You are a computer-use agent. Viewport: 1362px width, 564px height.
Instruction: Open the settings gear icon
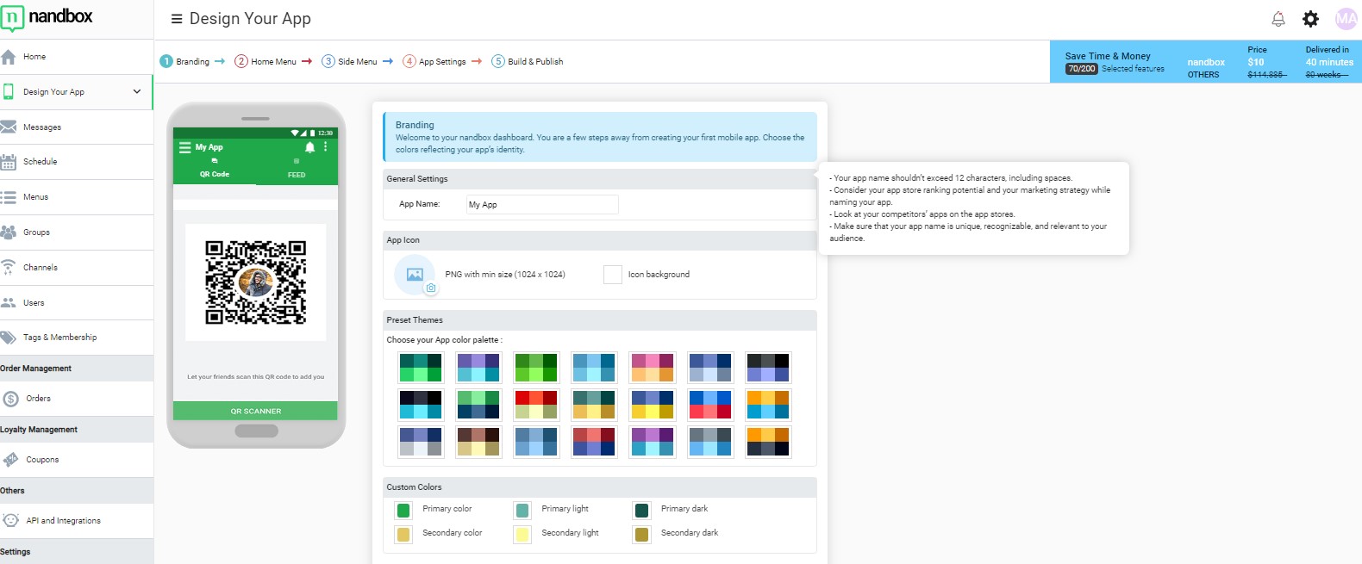(x=1310, y=19)
